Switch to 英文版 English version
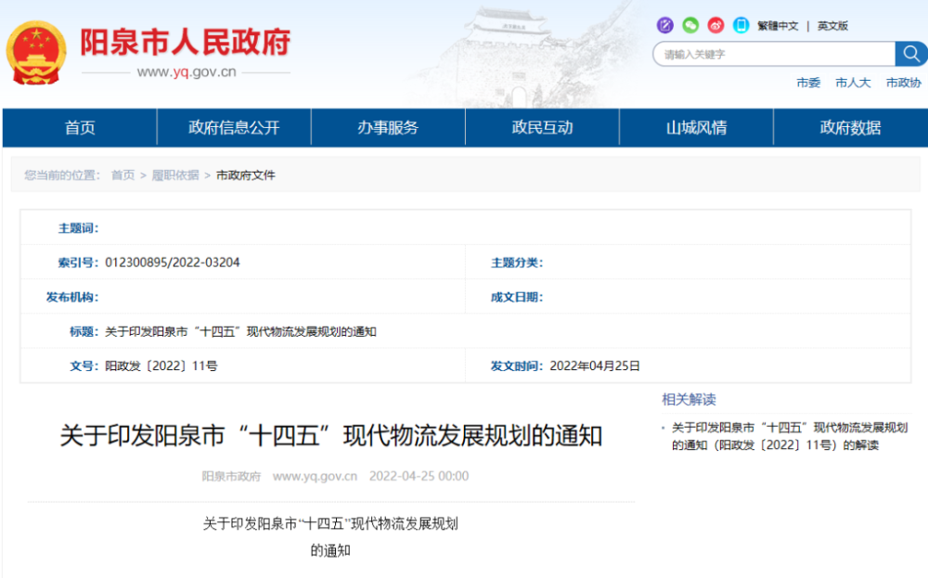This screenshot has width=928, height=578. pos(832,26)
